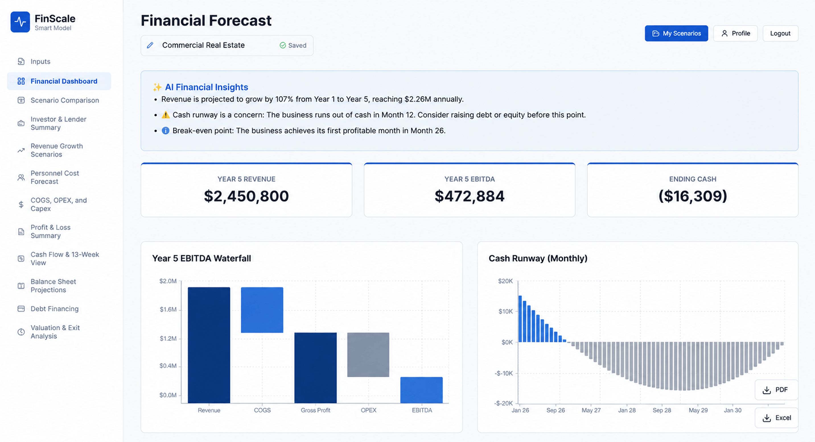
Task: Click the Logout button
Action: click(780, 33)
